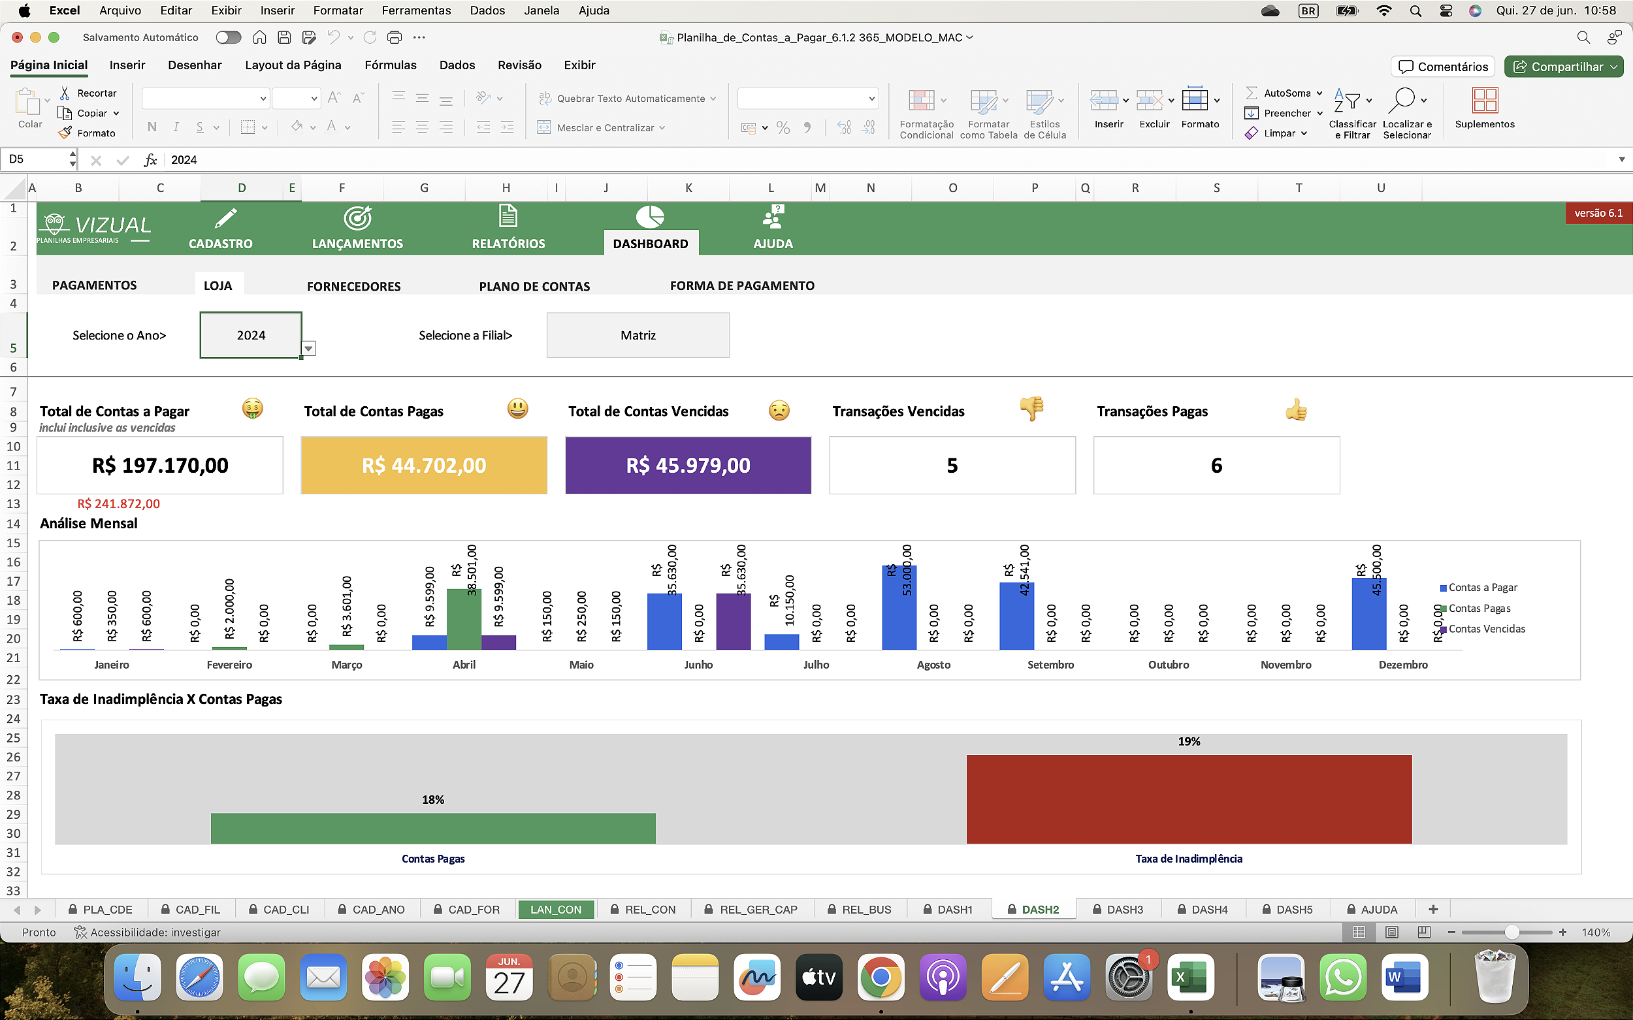Click the Suplementos add-ins icon

point(1485,101)
